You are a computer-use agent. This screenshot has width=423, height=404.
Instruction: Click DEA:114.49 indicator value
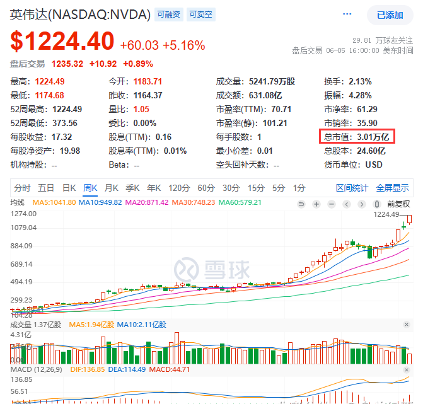click(127, 369)
